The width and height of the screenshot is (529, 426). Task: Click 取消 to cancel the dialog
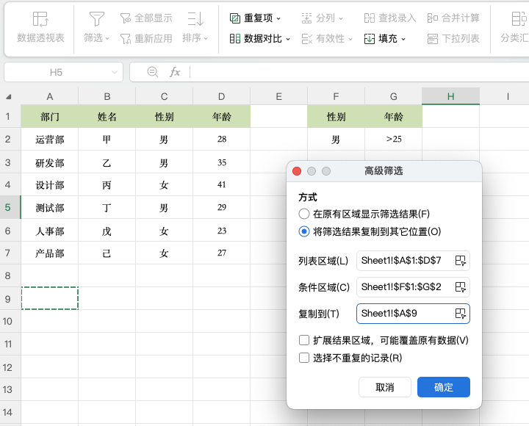point(384,387)
